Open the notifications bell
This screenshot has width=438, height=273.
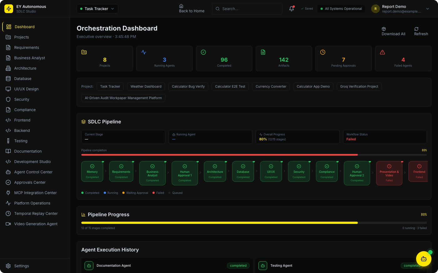(x=292, y=9)
